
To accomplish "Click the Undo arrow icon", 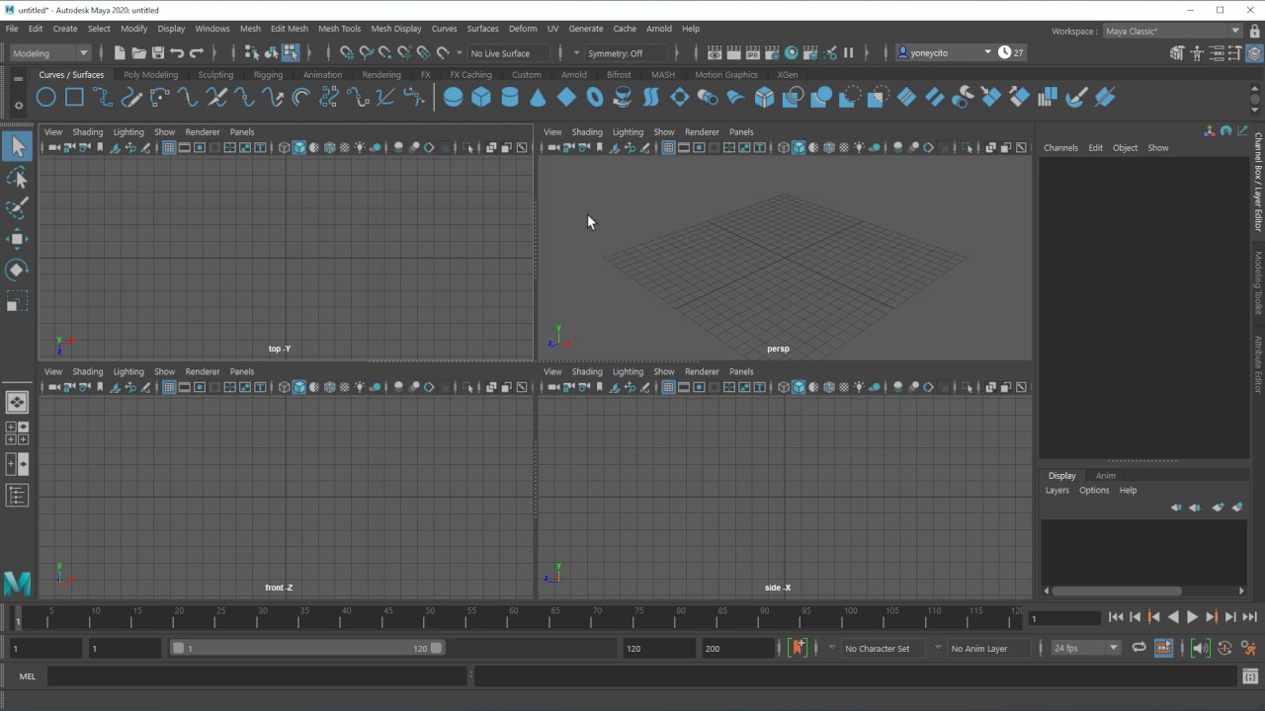I will 177,52.
